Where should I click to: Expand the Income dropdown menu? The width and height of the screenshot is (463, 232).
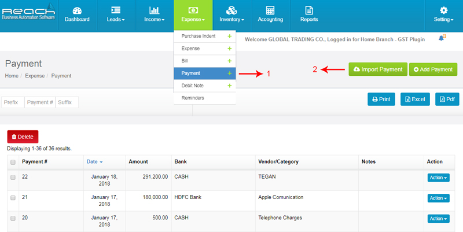(x=154, y=20)
